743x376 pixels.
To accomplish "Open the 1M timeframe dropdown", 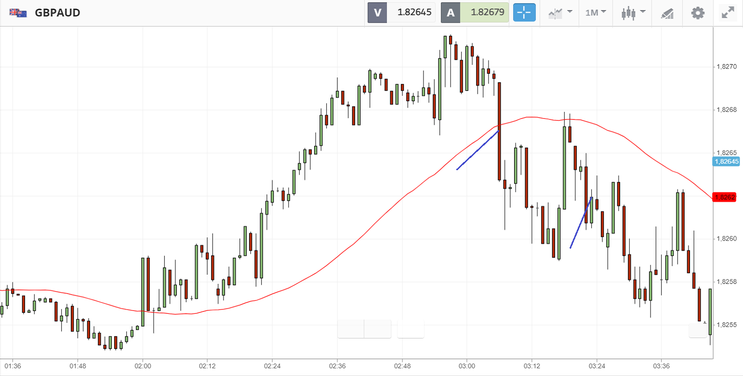I will click(x=596, y=13).
